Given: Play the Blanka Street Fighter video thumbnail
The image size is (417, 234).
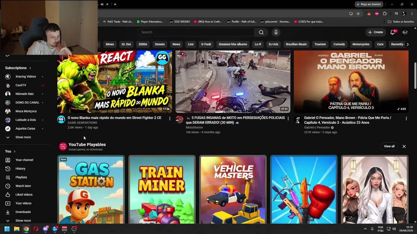Looking at the screenshot, I should point(115,82).
